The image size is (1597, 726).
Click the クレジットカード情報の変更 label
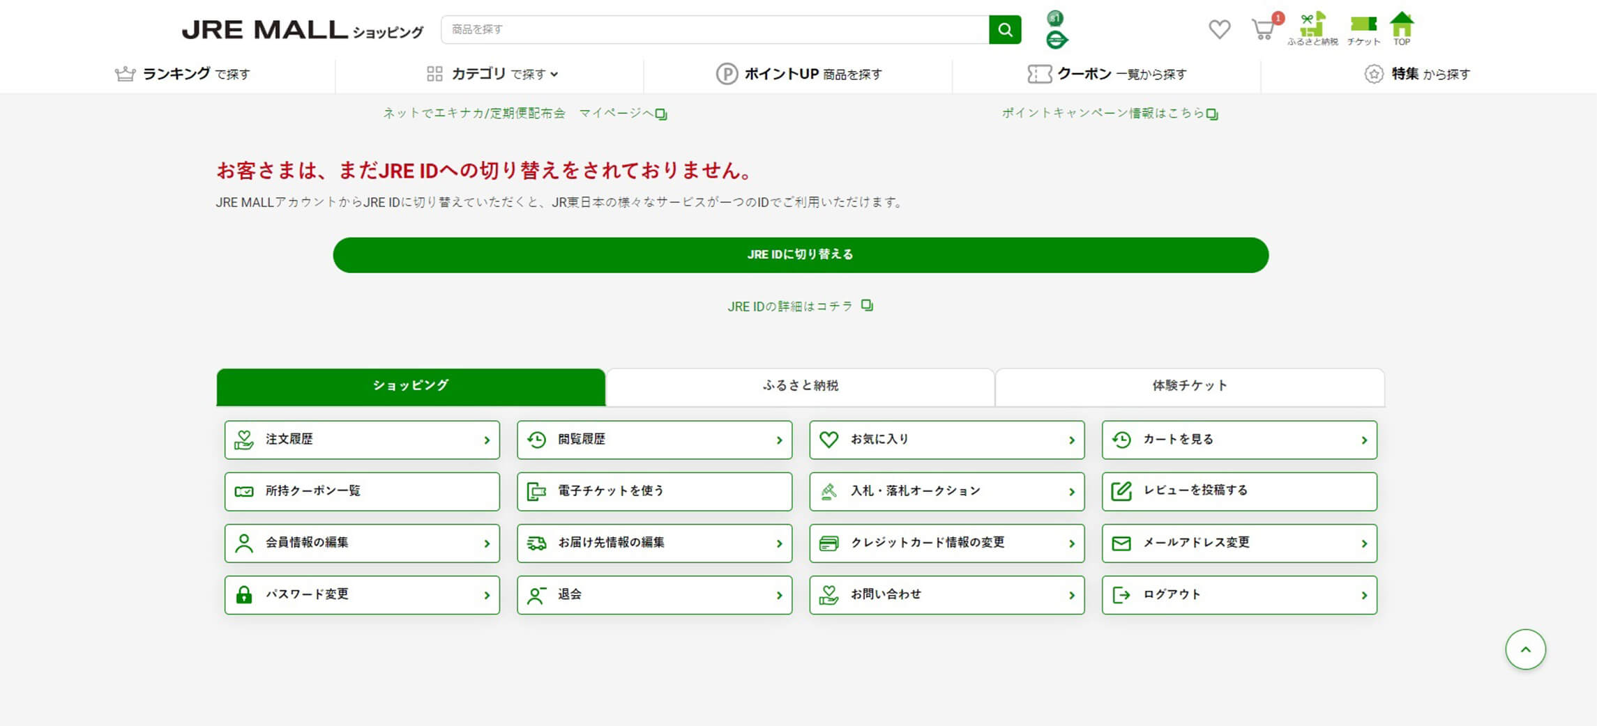[928, 543]
